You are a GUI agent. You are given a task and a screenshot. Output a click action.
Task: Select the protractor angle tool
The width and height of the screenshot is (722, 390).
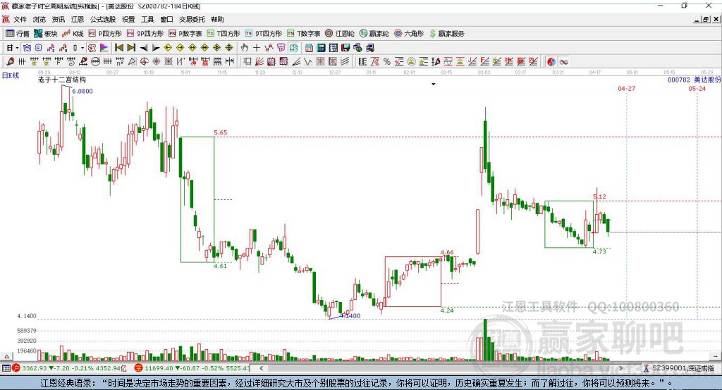tap(132, 61)
